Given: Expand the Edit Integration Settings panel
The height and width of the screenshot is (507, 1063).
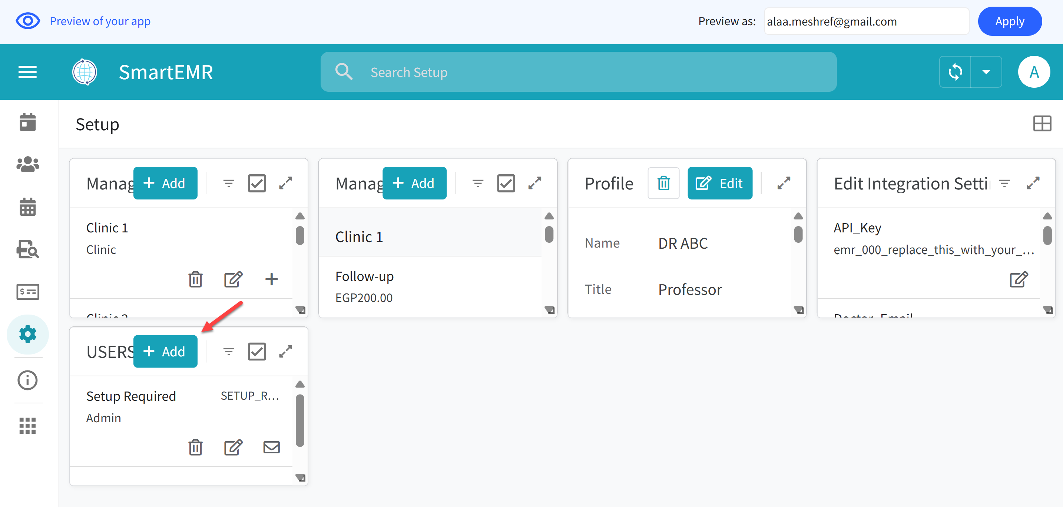Looking at the screenshot, I should 1033,183.
